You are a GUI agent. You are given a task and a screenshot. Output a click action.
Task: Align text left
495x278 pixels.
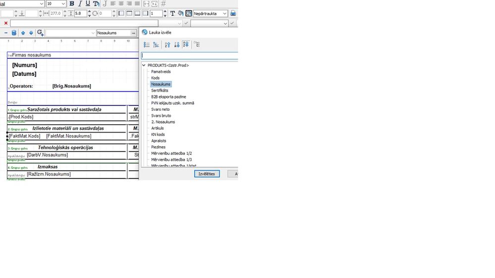coord(112,3)
